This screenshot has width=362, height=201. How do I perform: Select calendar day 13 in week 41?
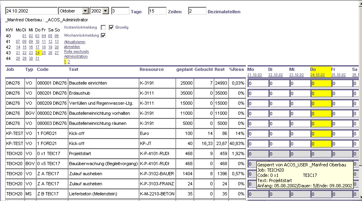point(57,41)
